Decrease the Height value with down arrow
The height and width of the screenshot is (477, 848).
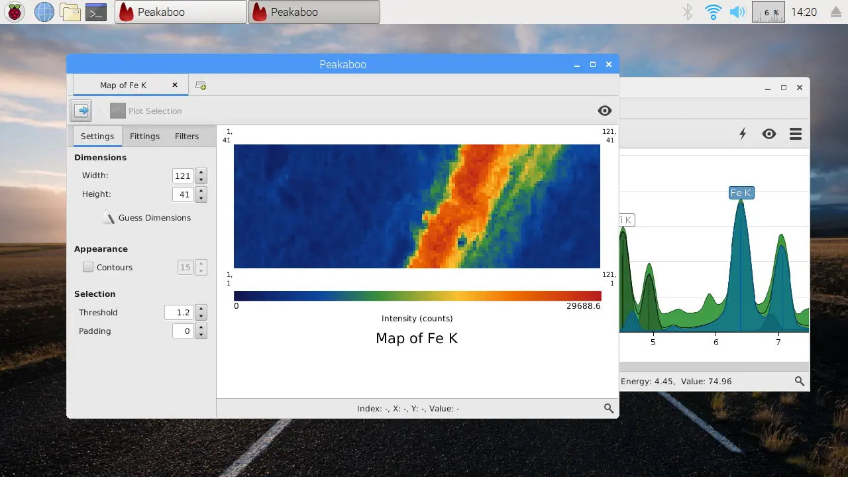click(201, 198)
